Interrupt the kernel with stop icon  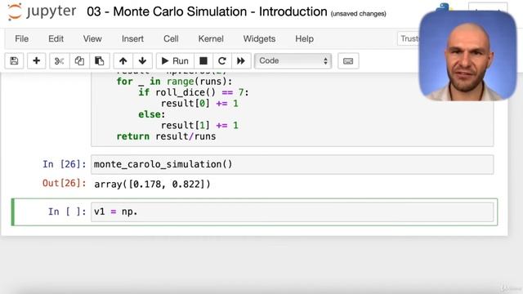click(203, 61)
